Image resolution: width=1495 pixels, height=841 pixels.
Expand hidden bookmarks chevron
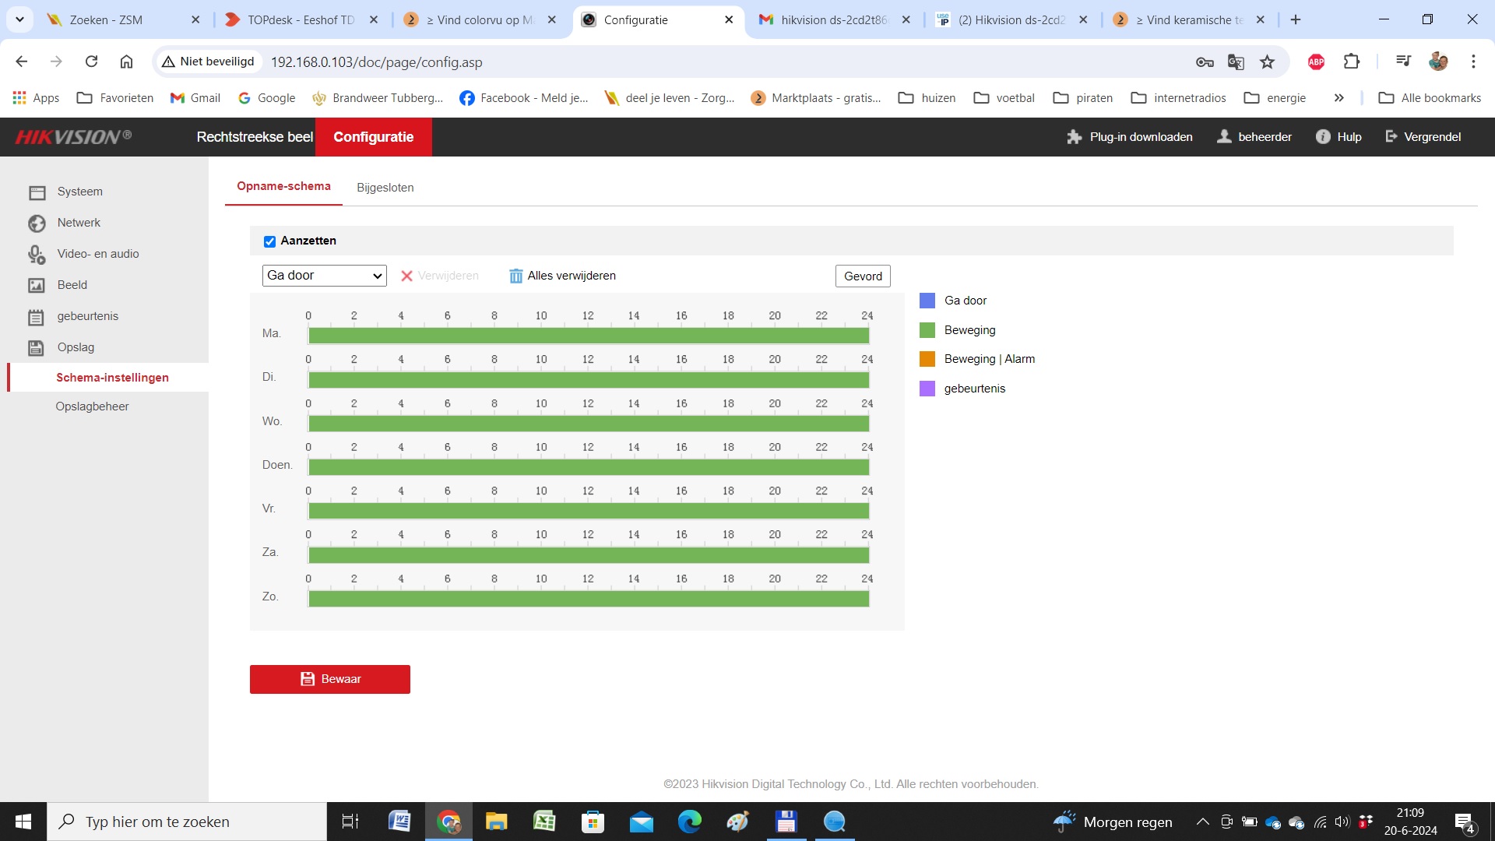click(1338, 98)
